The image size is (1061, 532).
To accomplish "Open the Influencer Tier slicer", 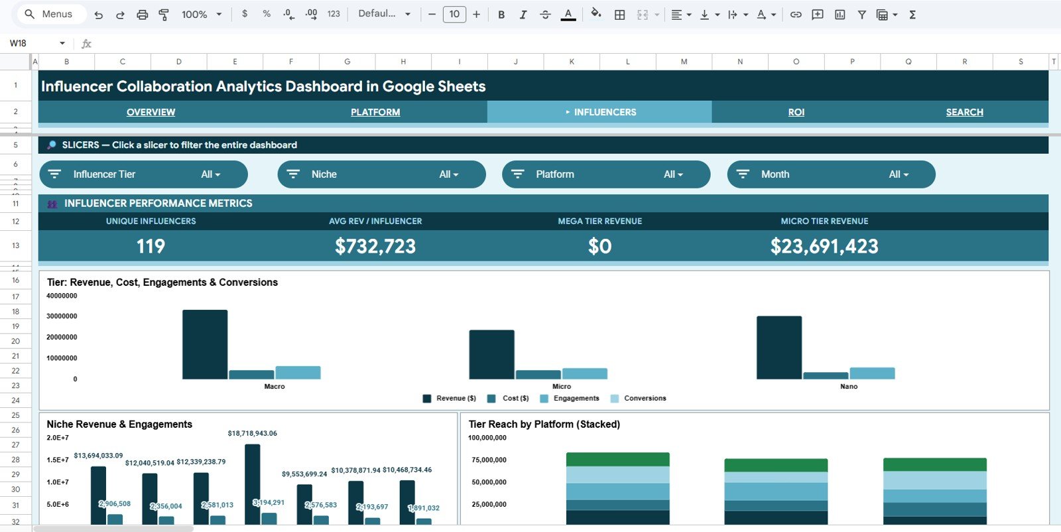I will [143, 174].
